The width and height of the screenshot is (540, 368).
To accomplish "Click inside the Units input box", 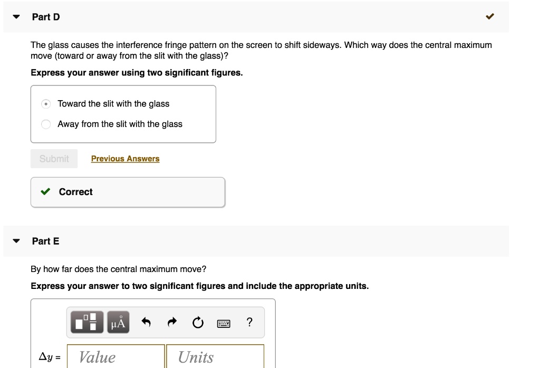I will (215, 357).
